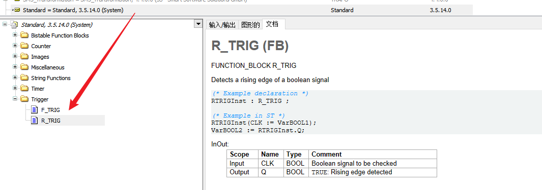Select the Miscellaneous folder label
542x190 pixels.
click(x=48, y=67)
